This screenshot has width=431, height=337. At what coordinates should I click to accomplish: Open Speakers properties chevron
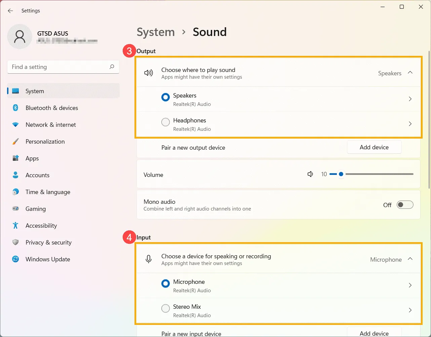click(410, 99)
